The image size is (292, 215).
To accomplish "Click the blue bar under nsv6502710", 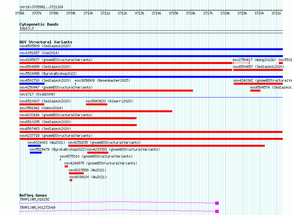I will click(32, 84).
